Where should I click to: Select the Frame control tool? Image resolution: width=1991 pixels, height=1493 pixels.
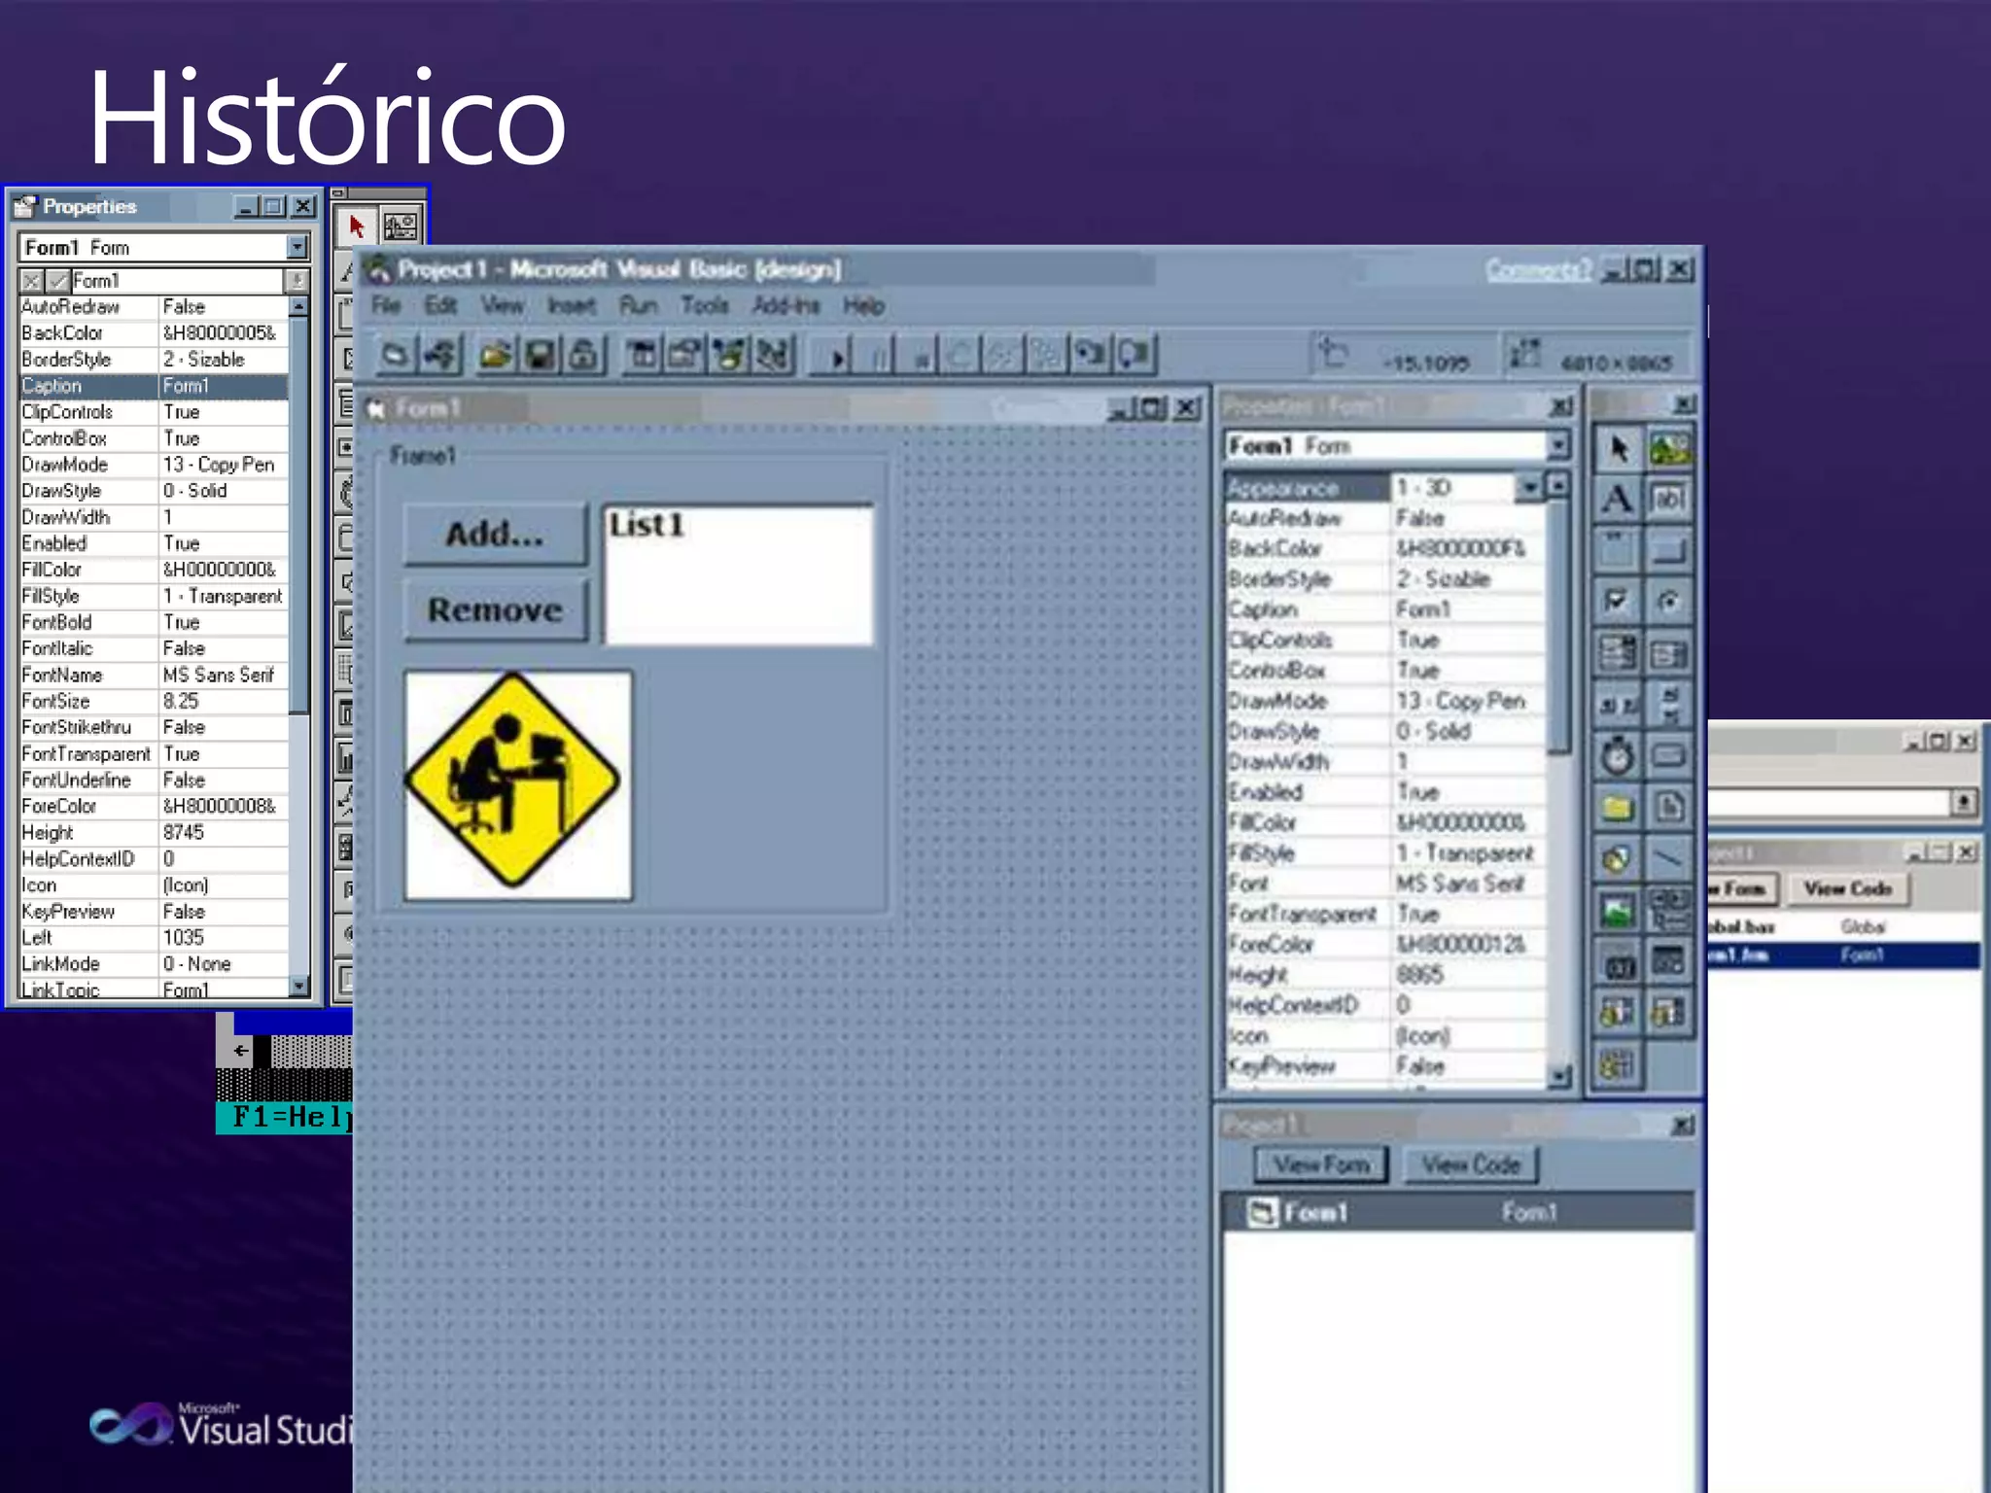pos(1618,550)
